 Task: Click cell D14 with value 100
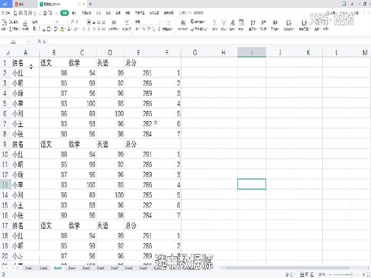pos(110,195)
